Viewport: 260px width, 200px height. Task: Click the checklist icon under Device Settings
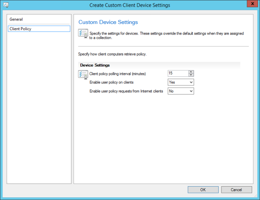point(83,74)
